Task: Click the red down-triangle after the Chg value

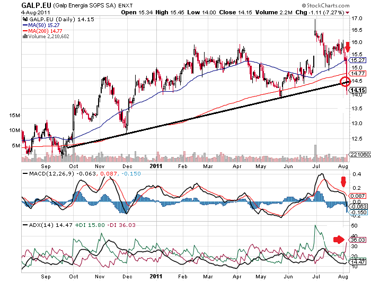Action: coord(347,13)
